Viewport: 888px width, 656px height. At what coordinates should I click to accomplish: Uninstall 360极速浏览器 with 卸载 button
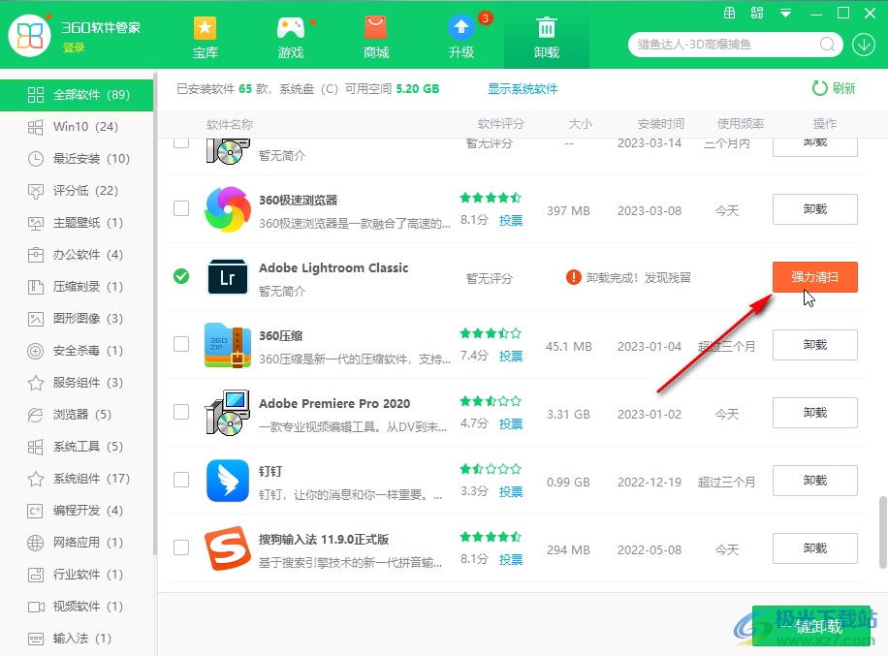point(815,209)
